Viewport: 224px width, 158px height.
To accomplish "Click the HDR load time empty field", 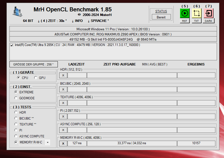I will [77, 75].
